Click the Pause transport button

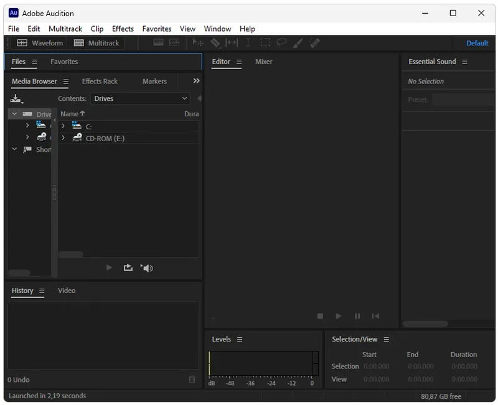[357, 316]
